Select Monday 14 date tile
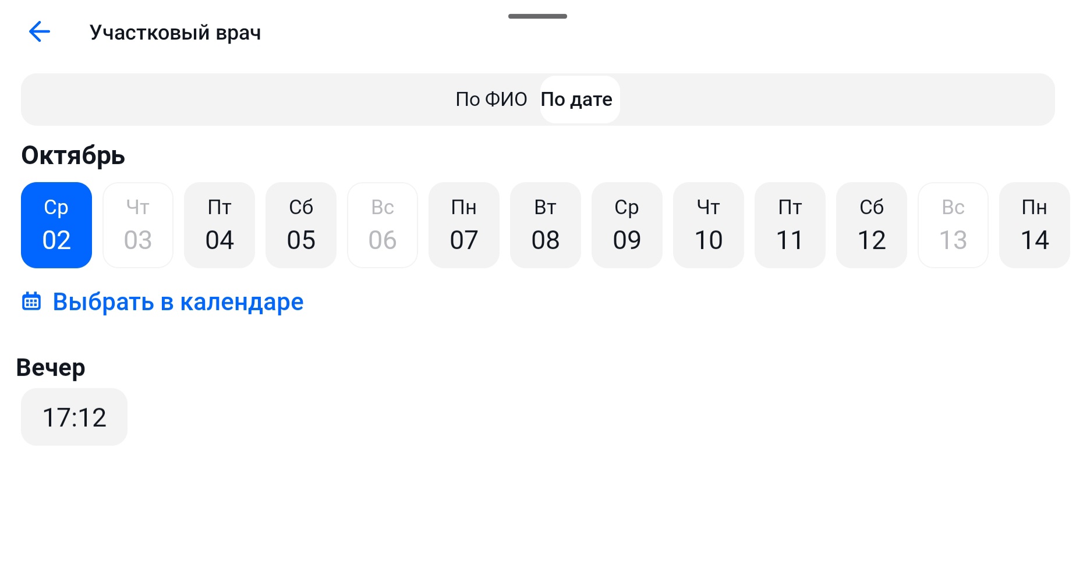Image resolution: width=1076 pixels, height=582 pixels. point(1035,225)
